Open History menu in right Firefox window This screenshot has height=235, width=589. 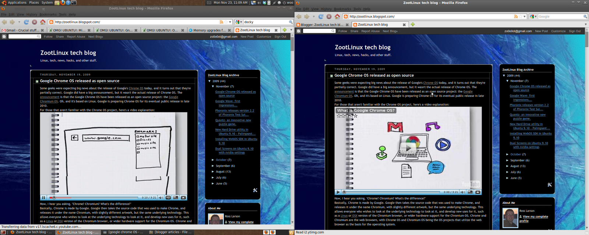click(326, 9)
